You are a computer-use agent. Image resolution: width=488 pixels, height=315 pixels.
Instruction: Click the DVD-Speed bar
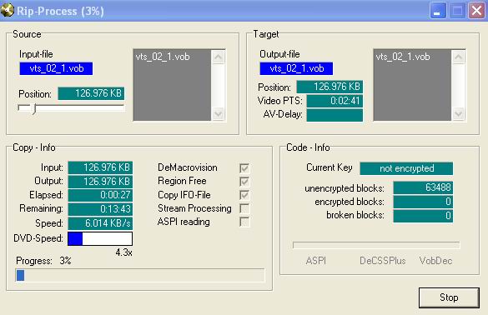100,239
